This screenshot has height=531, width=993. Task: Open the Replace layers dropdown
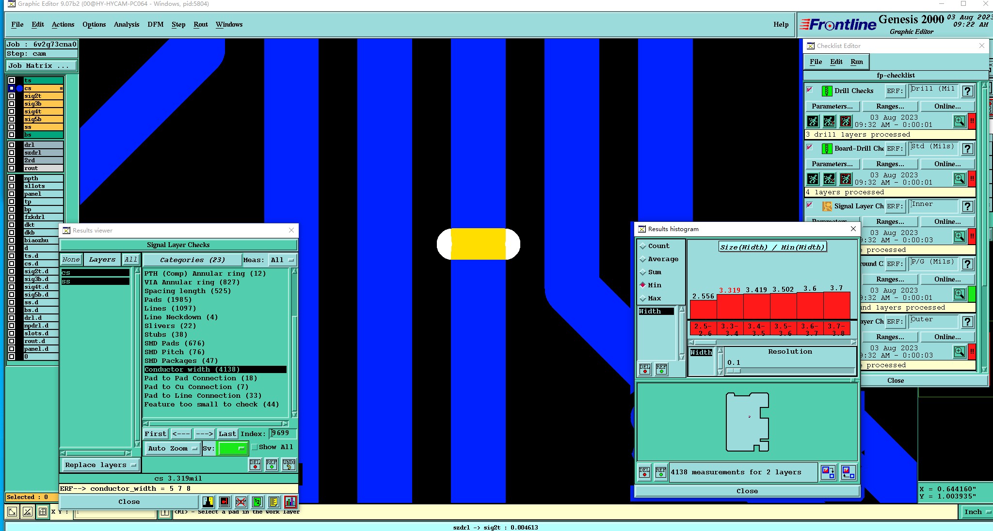tap(100, 465)
